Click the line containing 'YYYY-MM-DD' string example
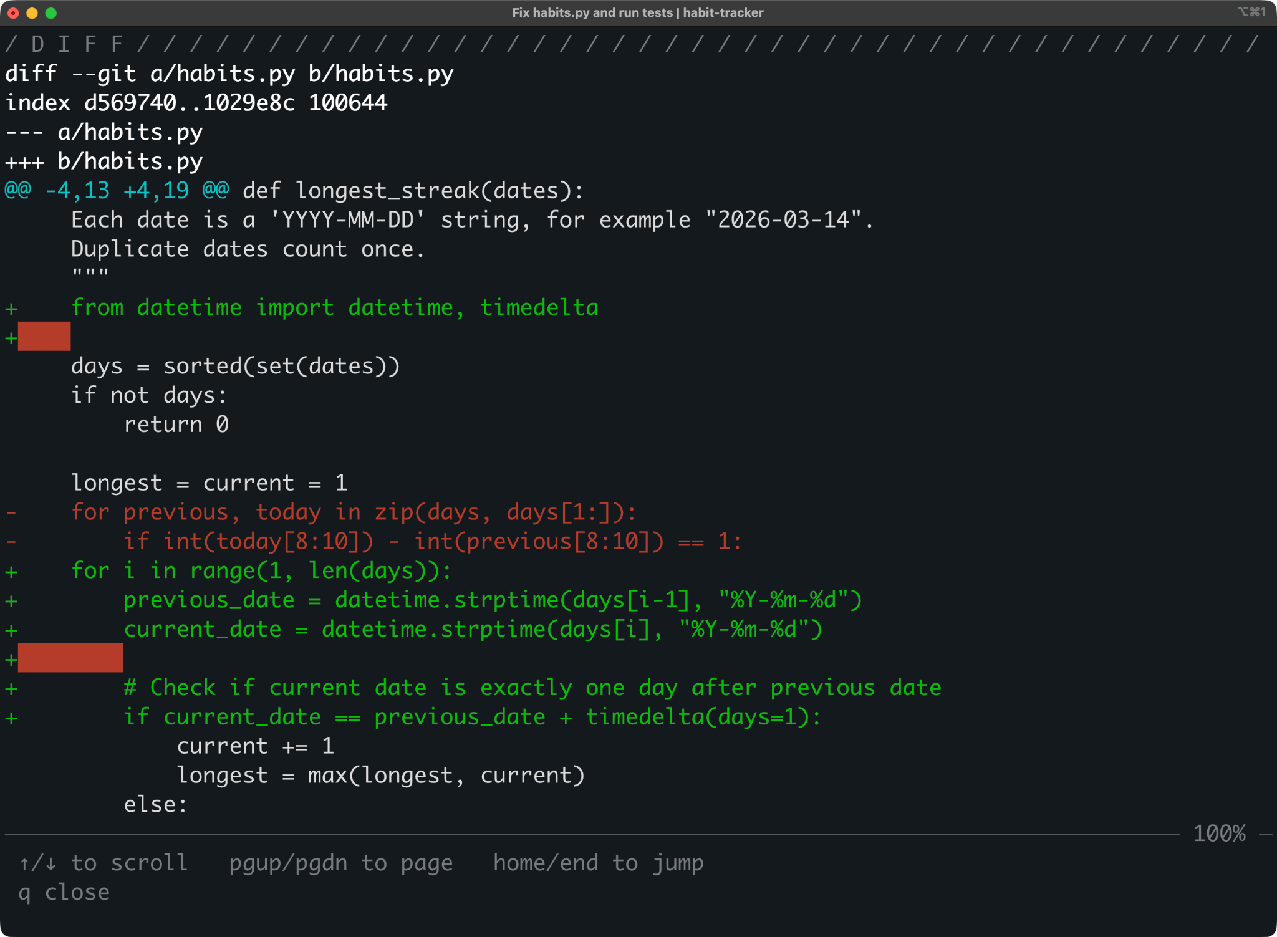The height and width of the screenshot is (937, 1277). pos(472,220)
